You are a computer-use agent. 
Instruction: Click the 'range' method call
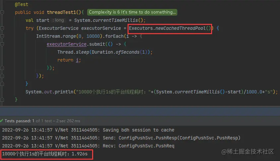(69, 36)
